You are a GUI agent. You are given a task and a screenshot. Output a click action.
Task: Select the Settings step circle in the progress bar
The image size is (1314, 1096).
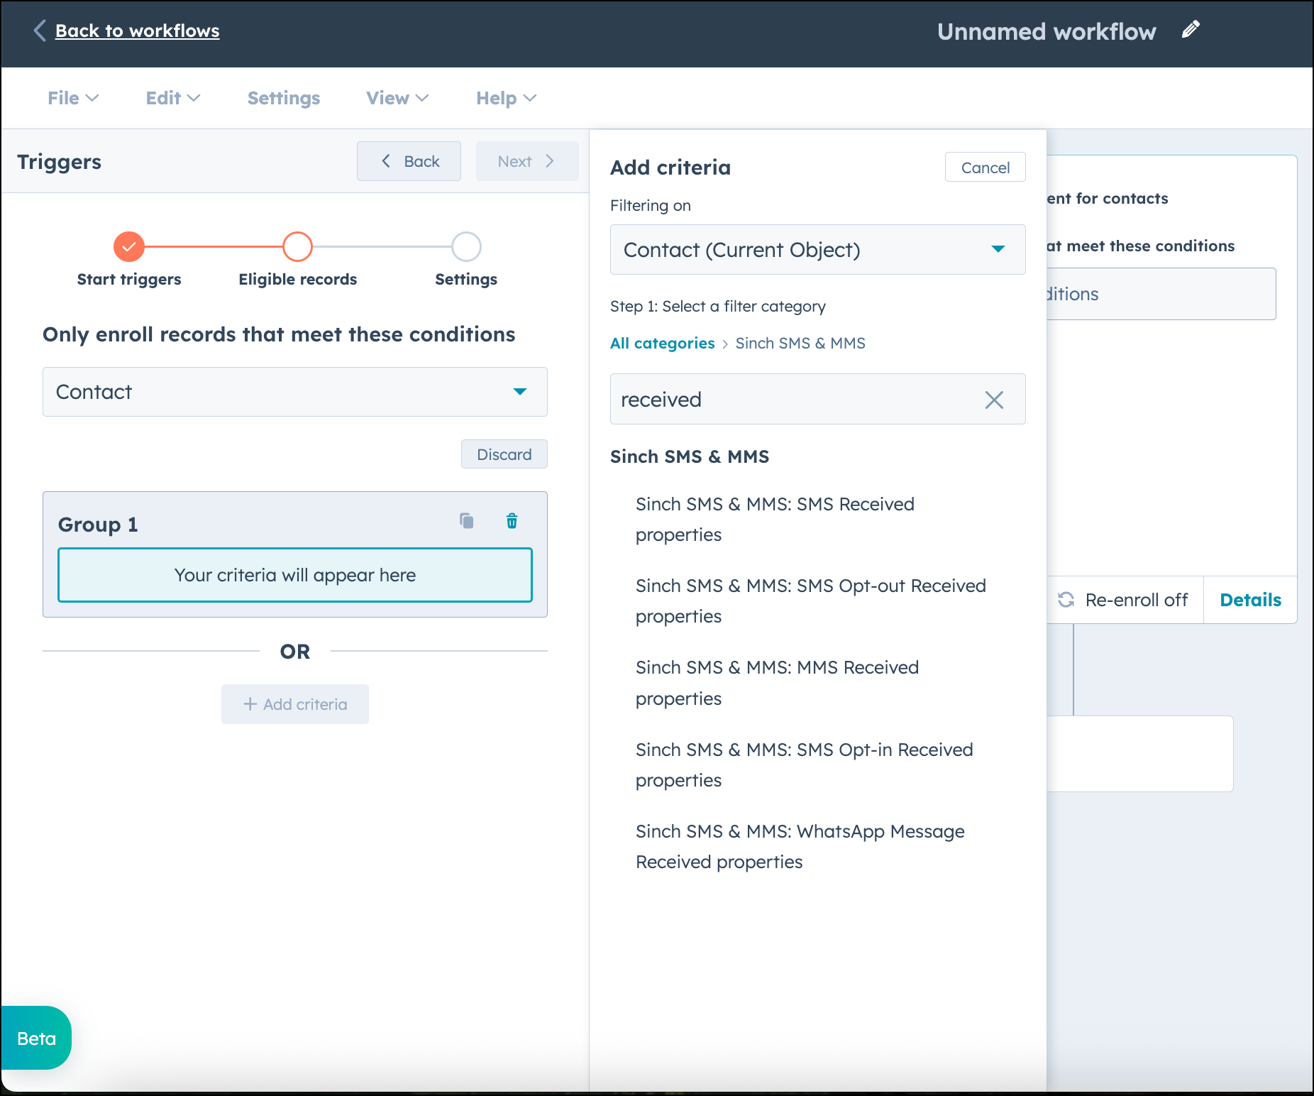(465, 246)
